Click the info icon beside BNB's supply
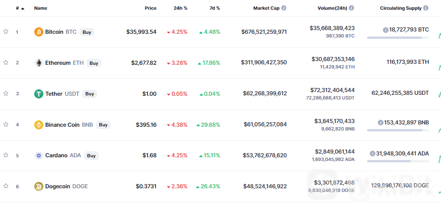This screenshot has height=210, width=441. click(381, 123)
